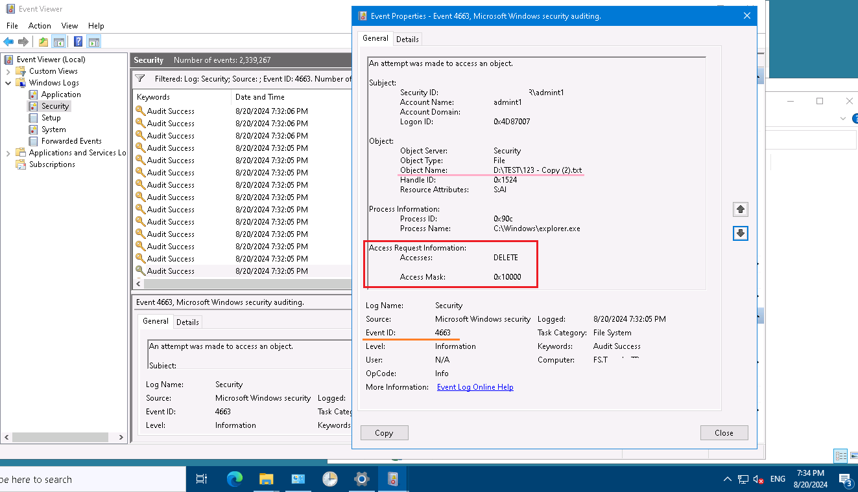Open the File menu
This screenshot has height=492, width=858.
click(12, 26)
